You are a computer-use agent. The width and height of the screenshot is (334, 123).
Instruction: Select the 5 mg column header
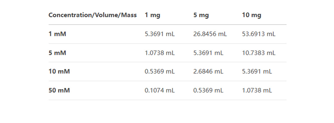[201, 15]
